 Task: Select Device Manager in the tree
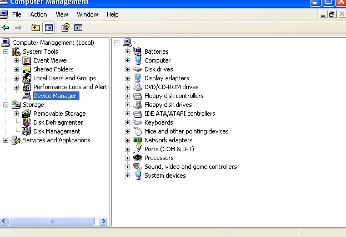pos(55,96)
